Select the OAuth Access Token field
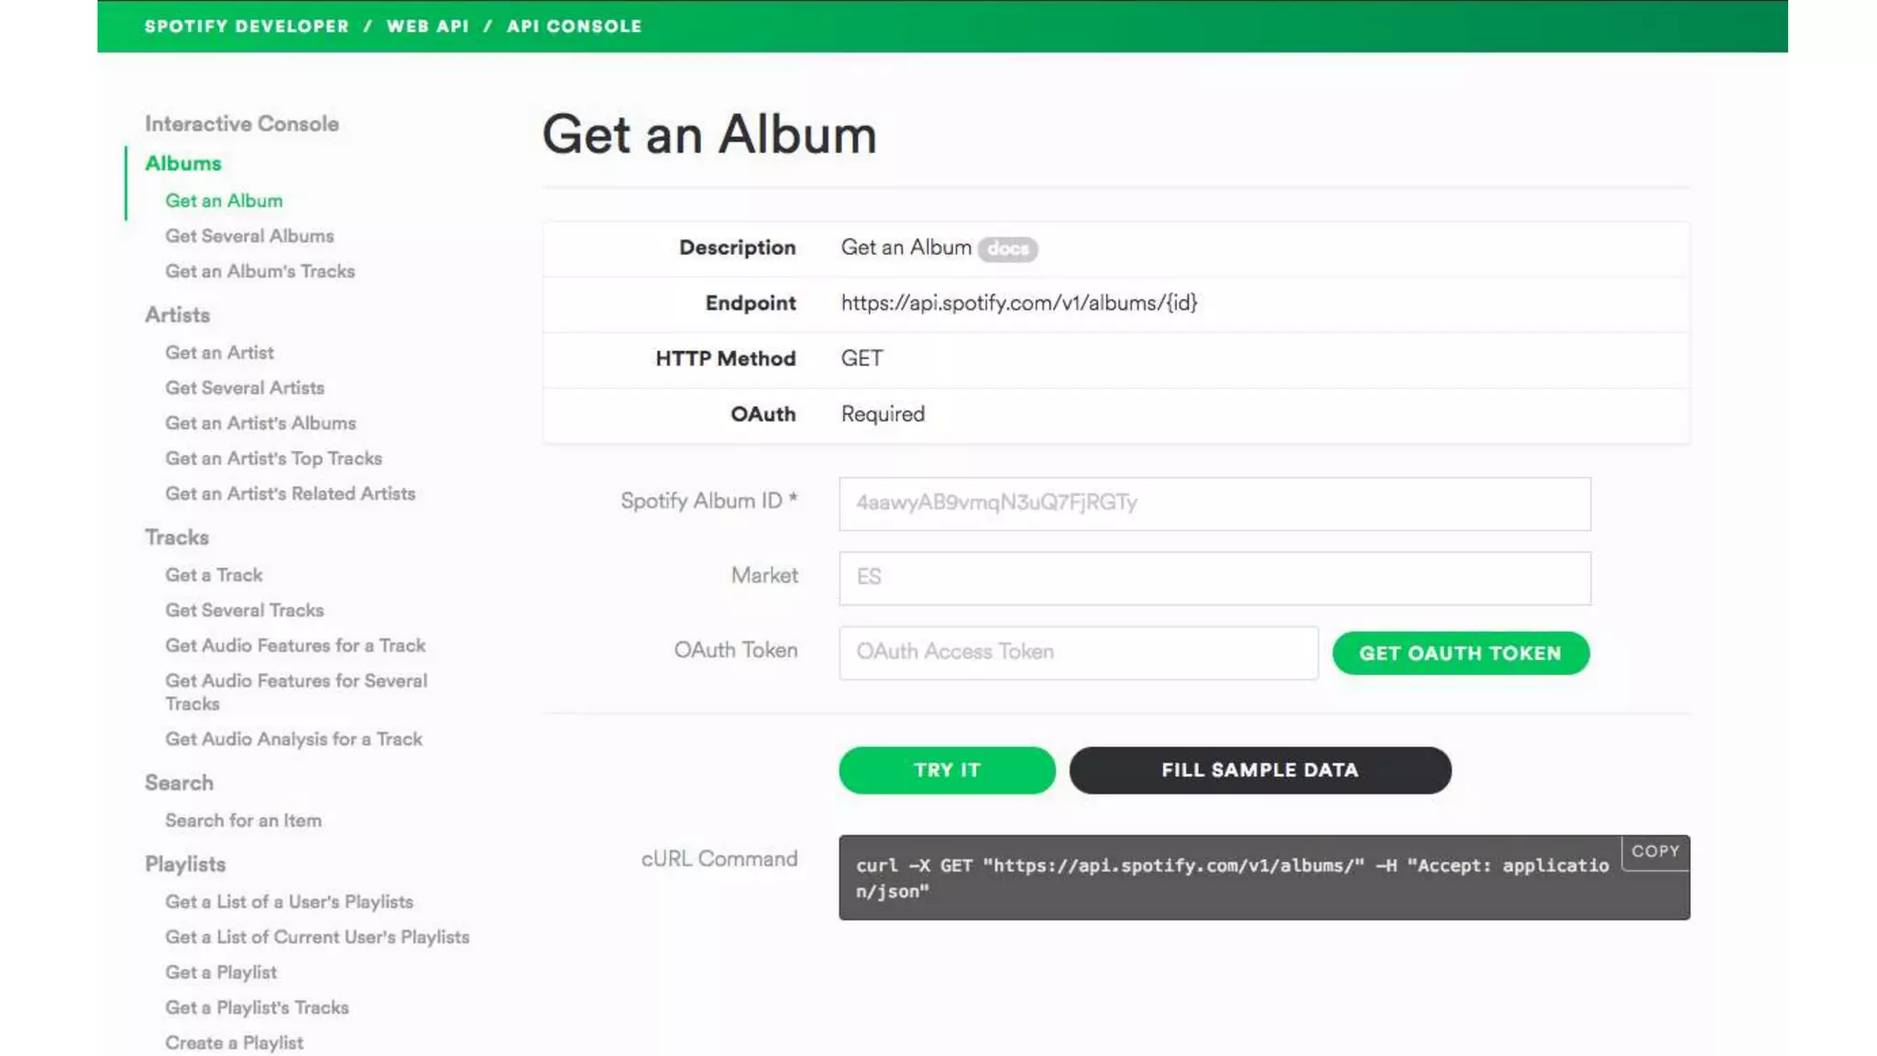The image size is (1877, 1056). [1078, 652]
